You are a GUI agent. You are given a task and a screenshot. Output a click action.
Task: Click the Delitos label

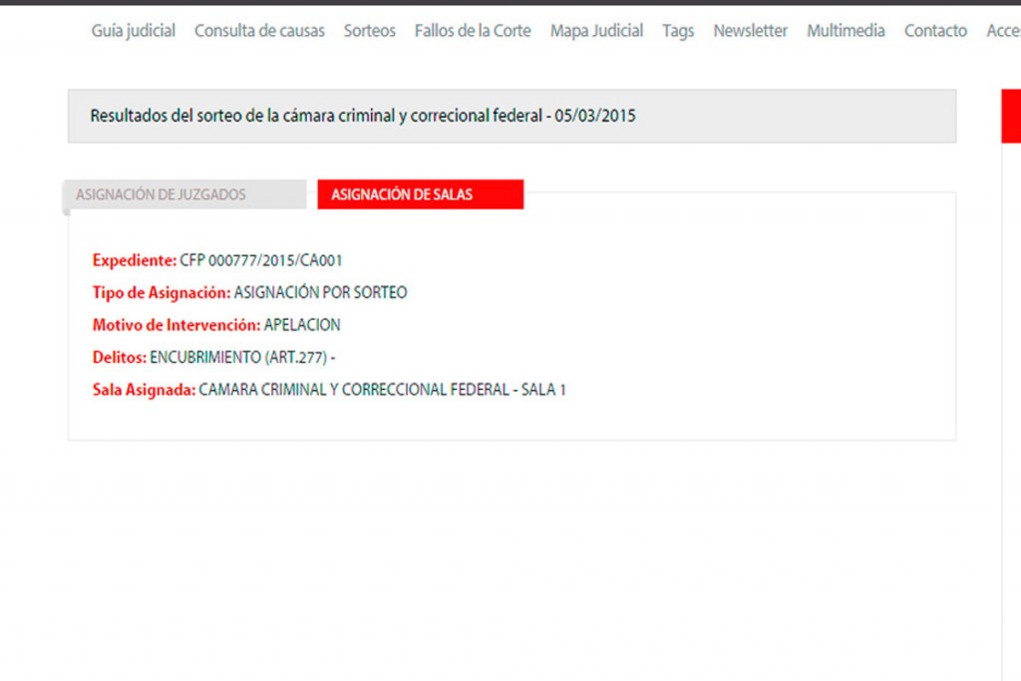(120, 357)
